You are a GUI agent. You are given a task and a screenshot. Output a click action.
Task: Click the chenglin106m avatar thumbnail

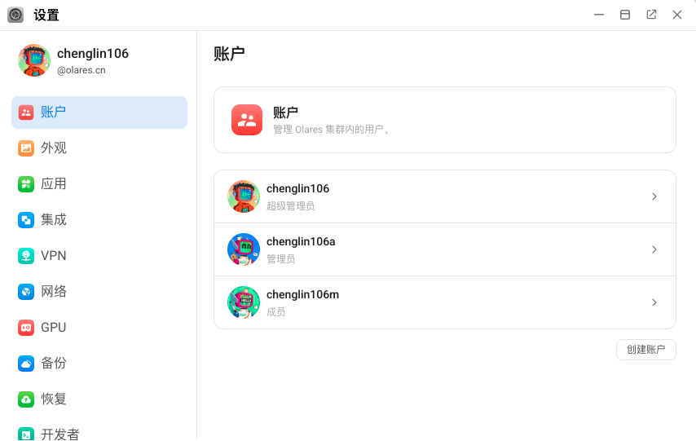pyautogui.click(x=244, y=302)
